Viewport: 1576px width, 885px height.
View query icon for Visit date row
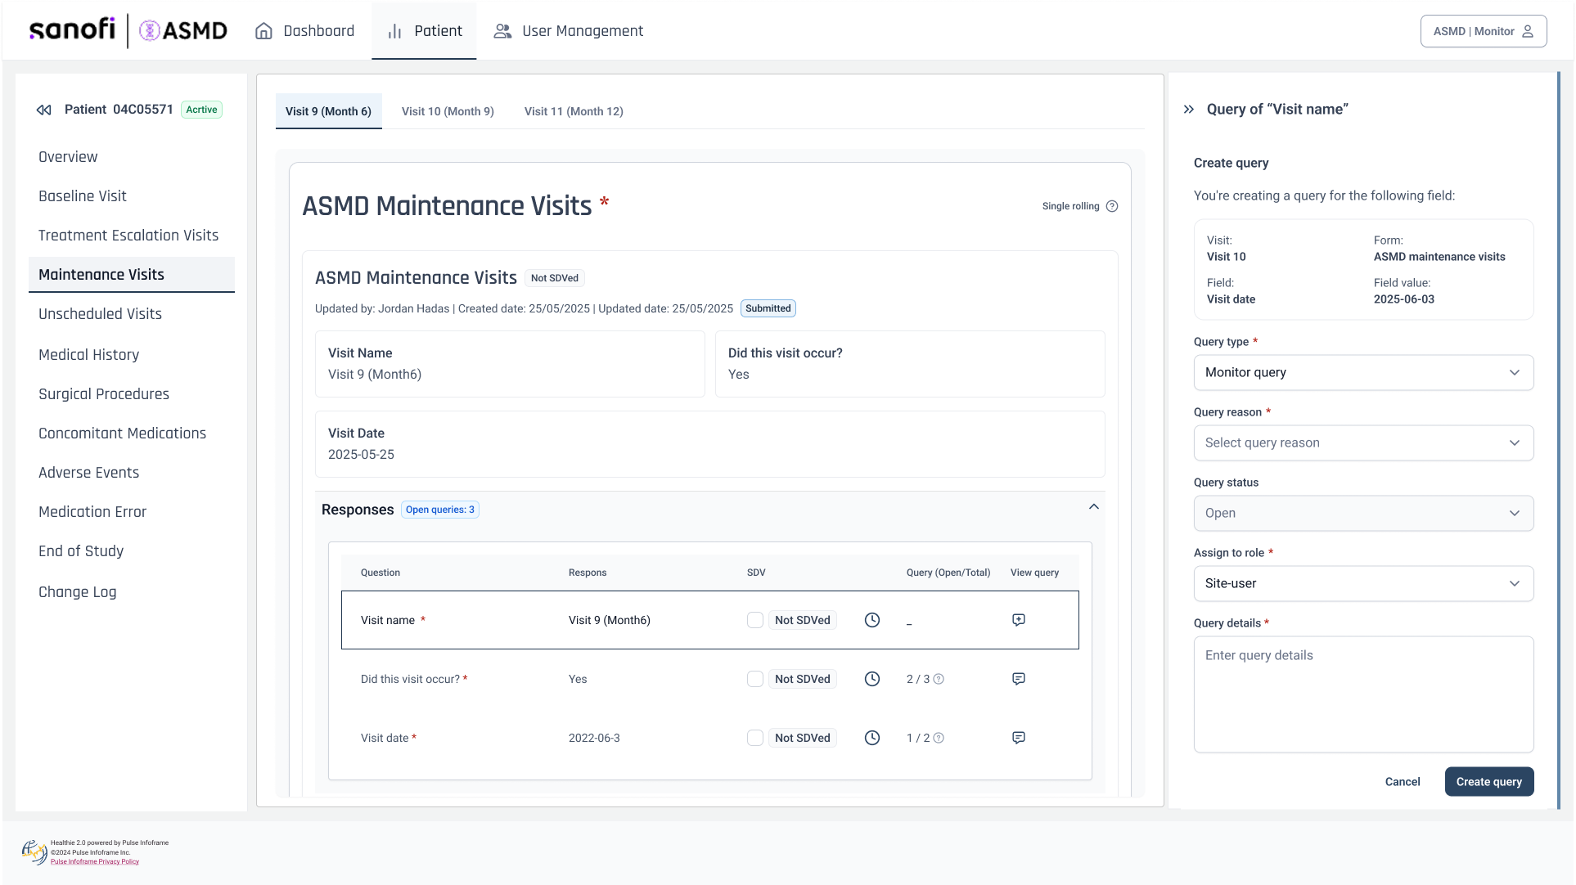(1019, 738)
